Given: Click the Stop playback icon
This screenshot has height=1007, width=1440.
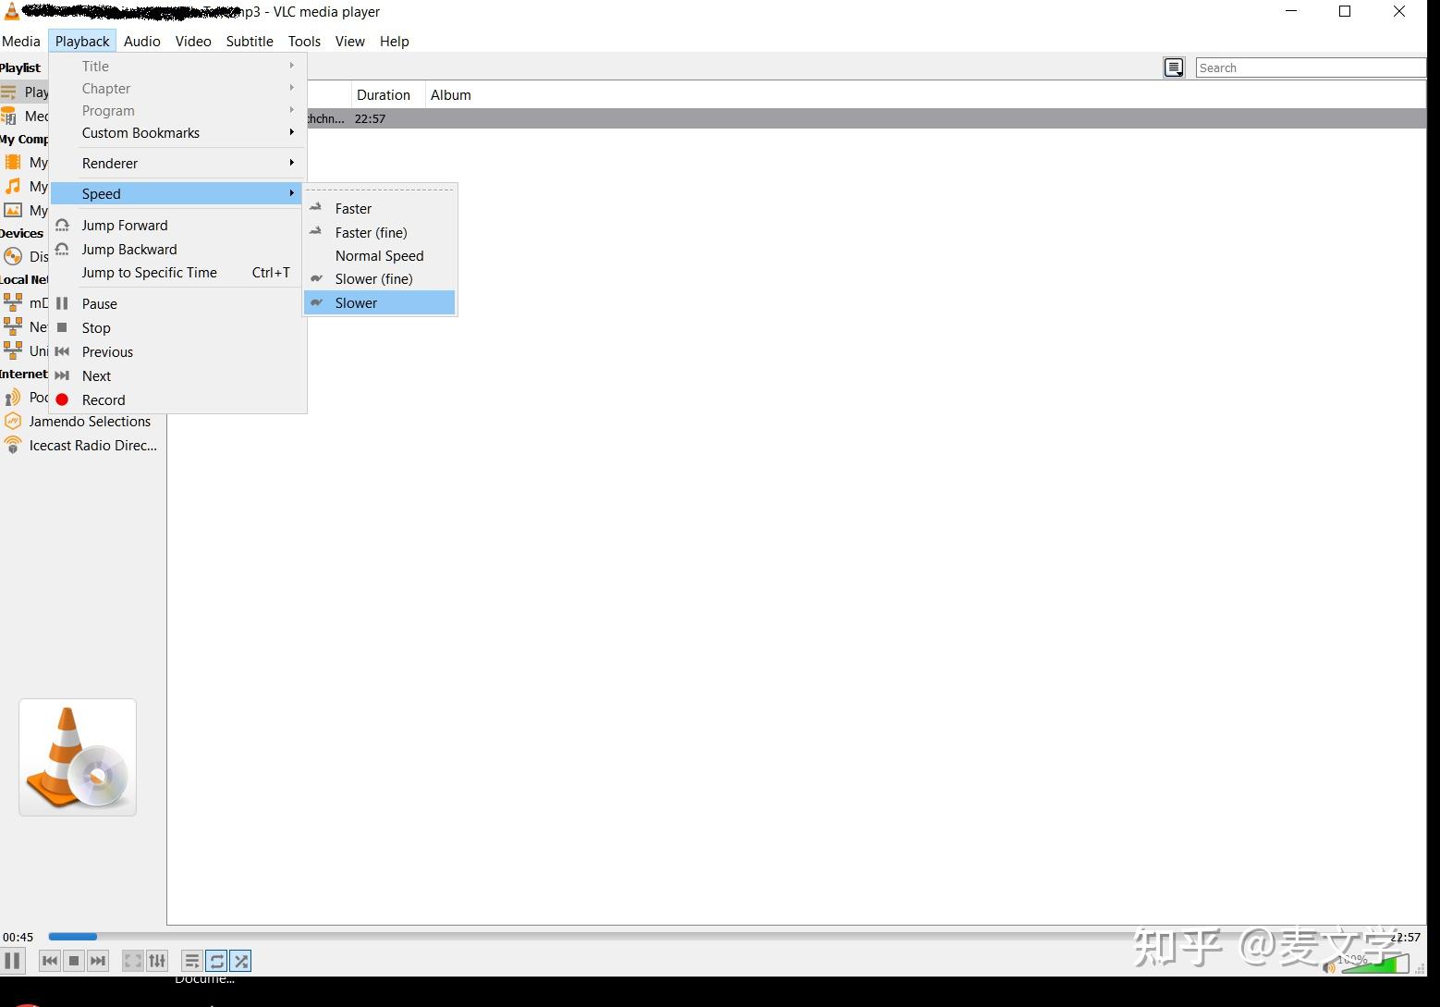Looking at the screenshot, I should pyautogui.click(x=74, y=960).
